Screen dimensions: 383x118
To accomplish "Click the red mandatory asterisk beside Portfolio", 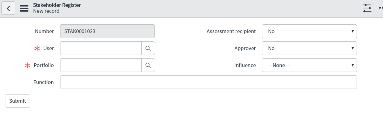I will point(28,65).
